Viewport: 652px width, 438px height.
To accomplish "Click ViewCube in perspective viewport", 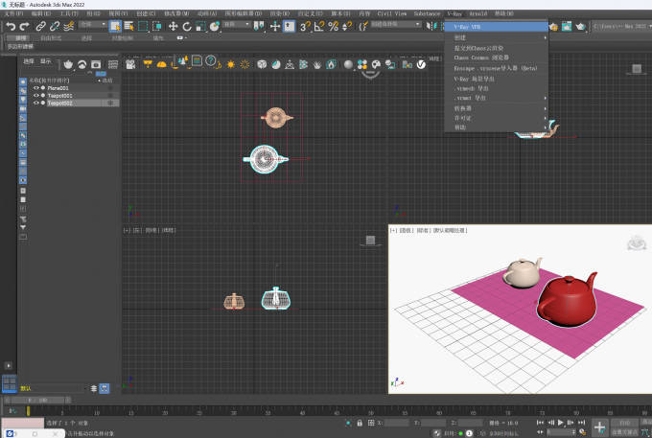I will pos(637,242).
